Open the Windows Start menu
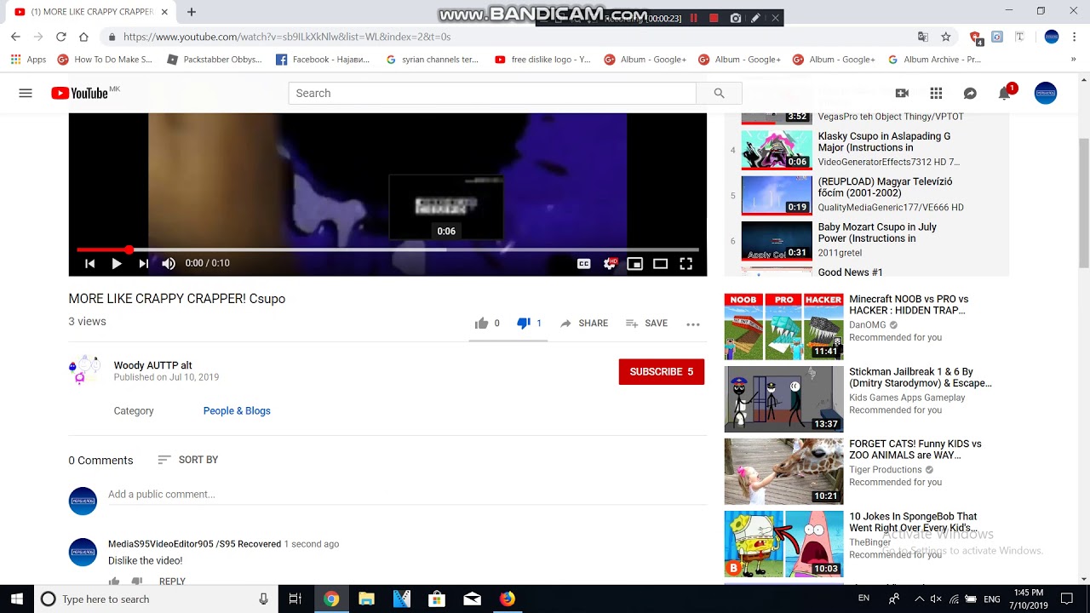 pos(17,599)
